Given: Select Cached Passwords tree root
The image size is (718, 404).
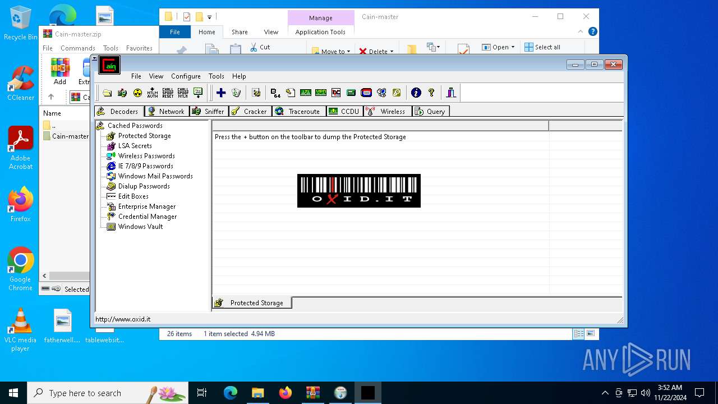Looking at the screenshot, I should point(135,126).
